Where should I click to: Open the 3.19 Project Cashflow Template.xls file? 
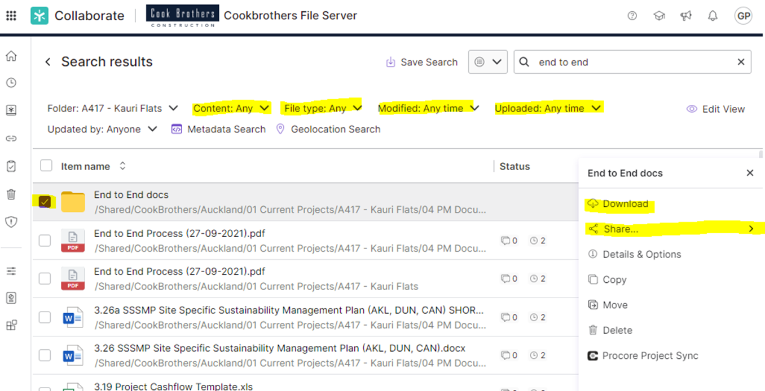tap(173, 386)
